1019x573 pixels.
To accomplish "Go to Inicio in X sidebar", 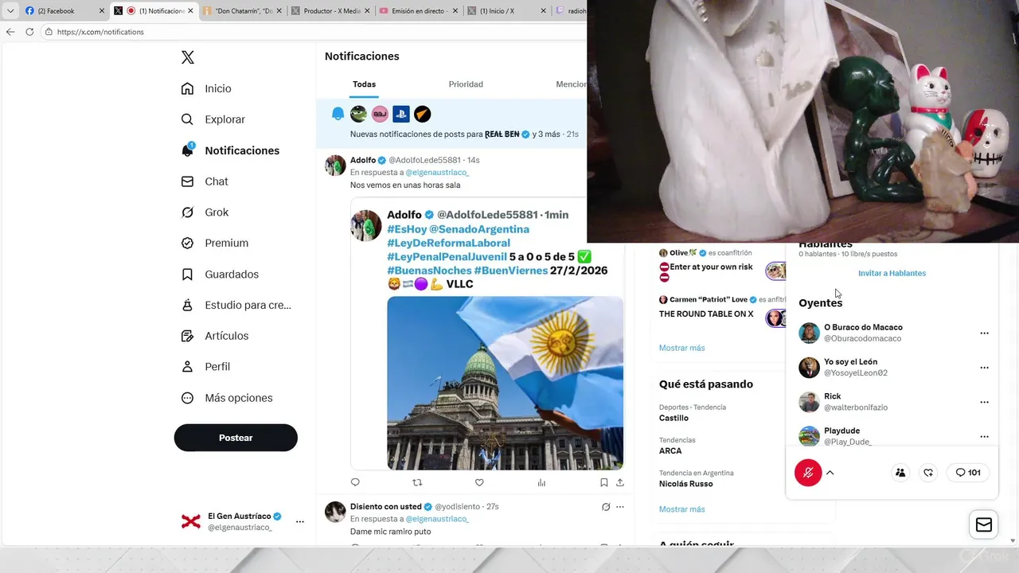I will pos(206,88).
